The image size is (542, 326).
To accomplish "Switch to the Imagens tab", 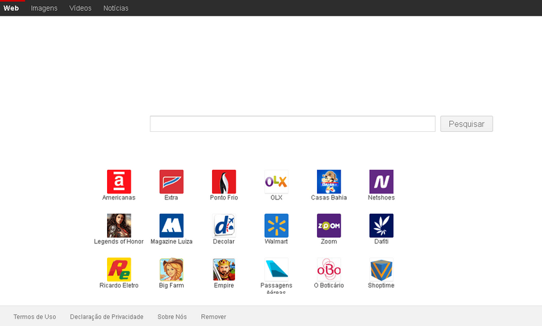I will point(44,8).
